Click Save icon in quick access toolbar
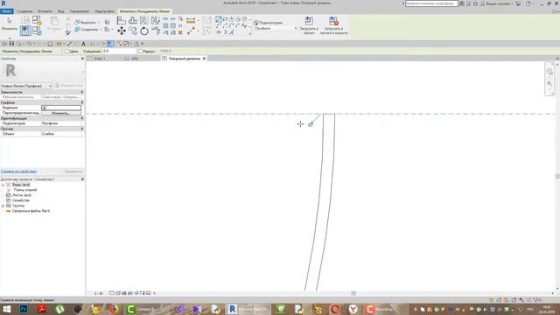560x315 pixels. 11,44
